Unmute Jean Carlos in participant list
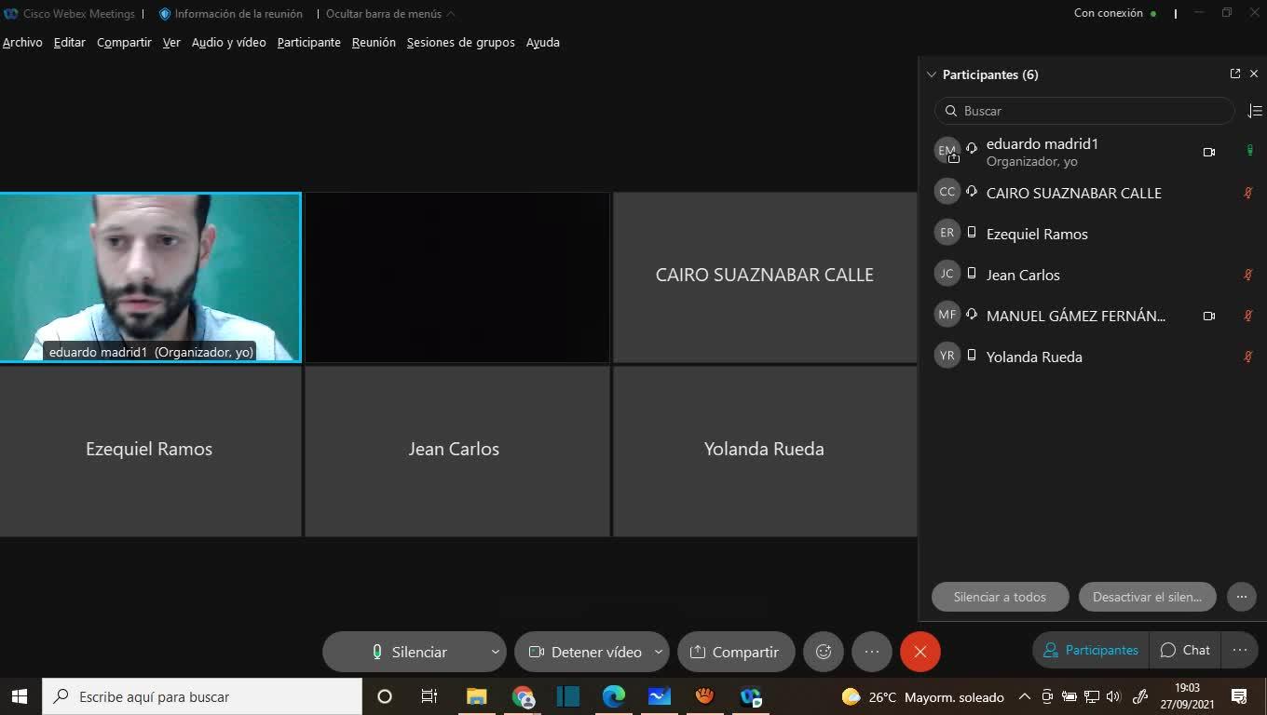Image resolution: width=1267 pixels, height=715 pixels. click(x=1248, y=275)
